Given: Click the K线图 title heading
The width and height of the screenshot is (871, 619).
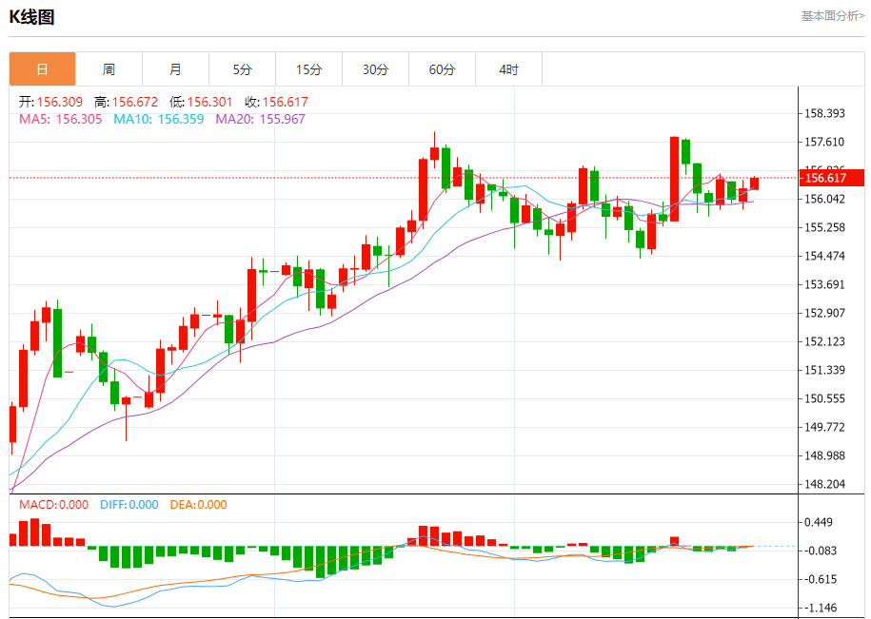Looking at the screenshot, I should [x=32, y=16].
